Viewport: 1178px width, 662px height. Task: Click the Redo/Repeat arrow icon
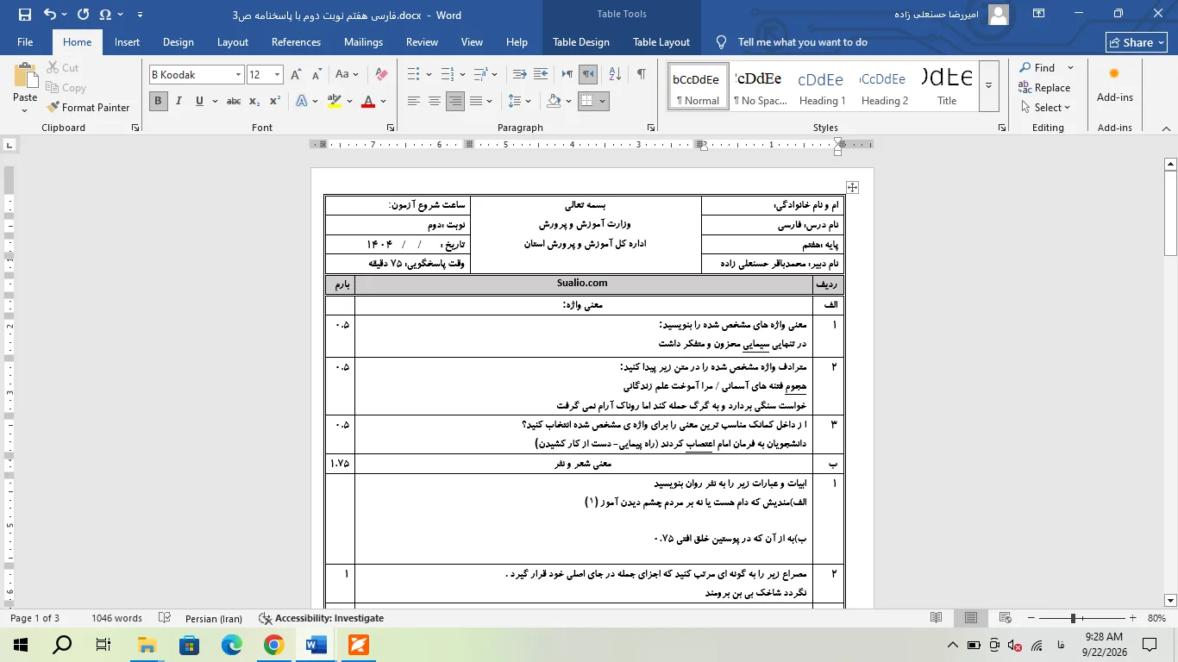coord(83,15)
